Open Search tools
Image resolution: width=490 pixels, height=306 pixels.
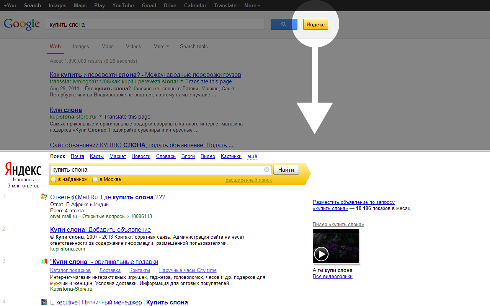(194, 46)
